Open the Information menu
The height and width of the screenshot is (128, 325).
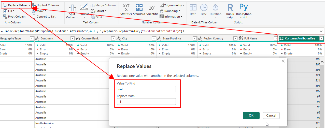click(x=171, y=17)
